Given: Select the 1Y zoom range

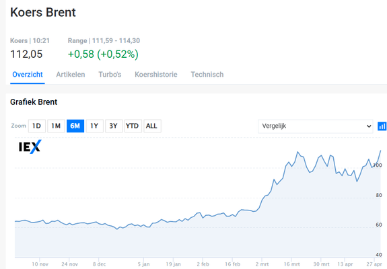Looking at the screenshot, I should click(94, 126).
